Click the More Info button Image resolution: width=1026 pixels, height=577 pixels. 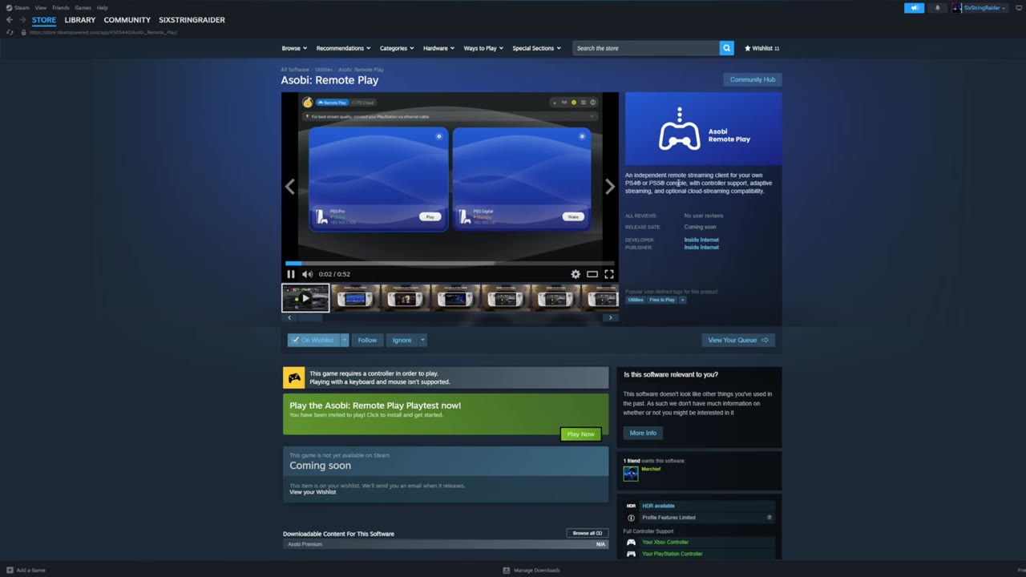pyautogui.click(x=643, y=433)
